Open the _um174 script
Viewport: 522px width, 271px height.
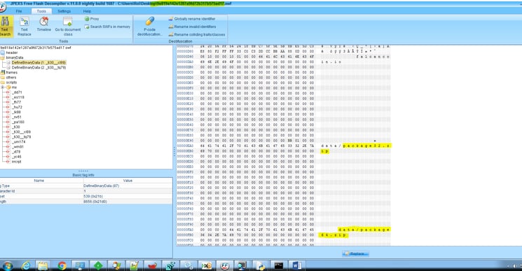(15, 141)
